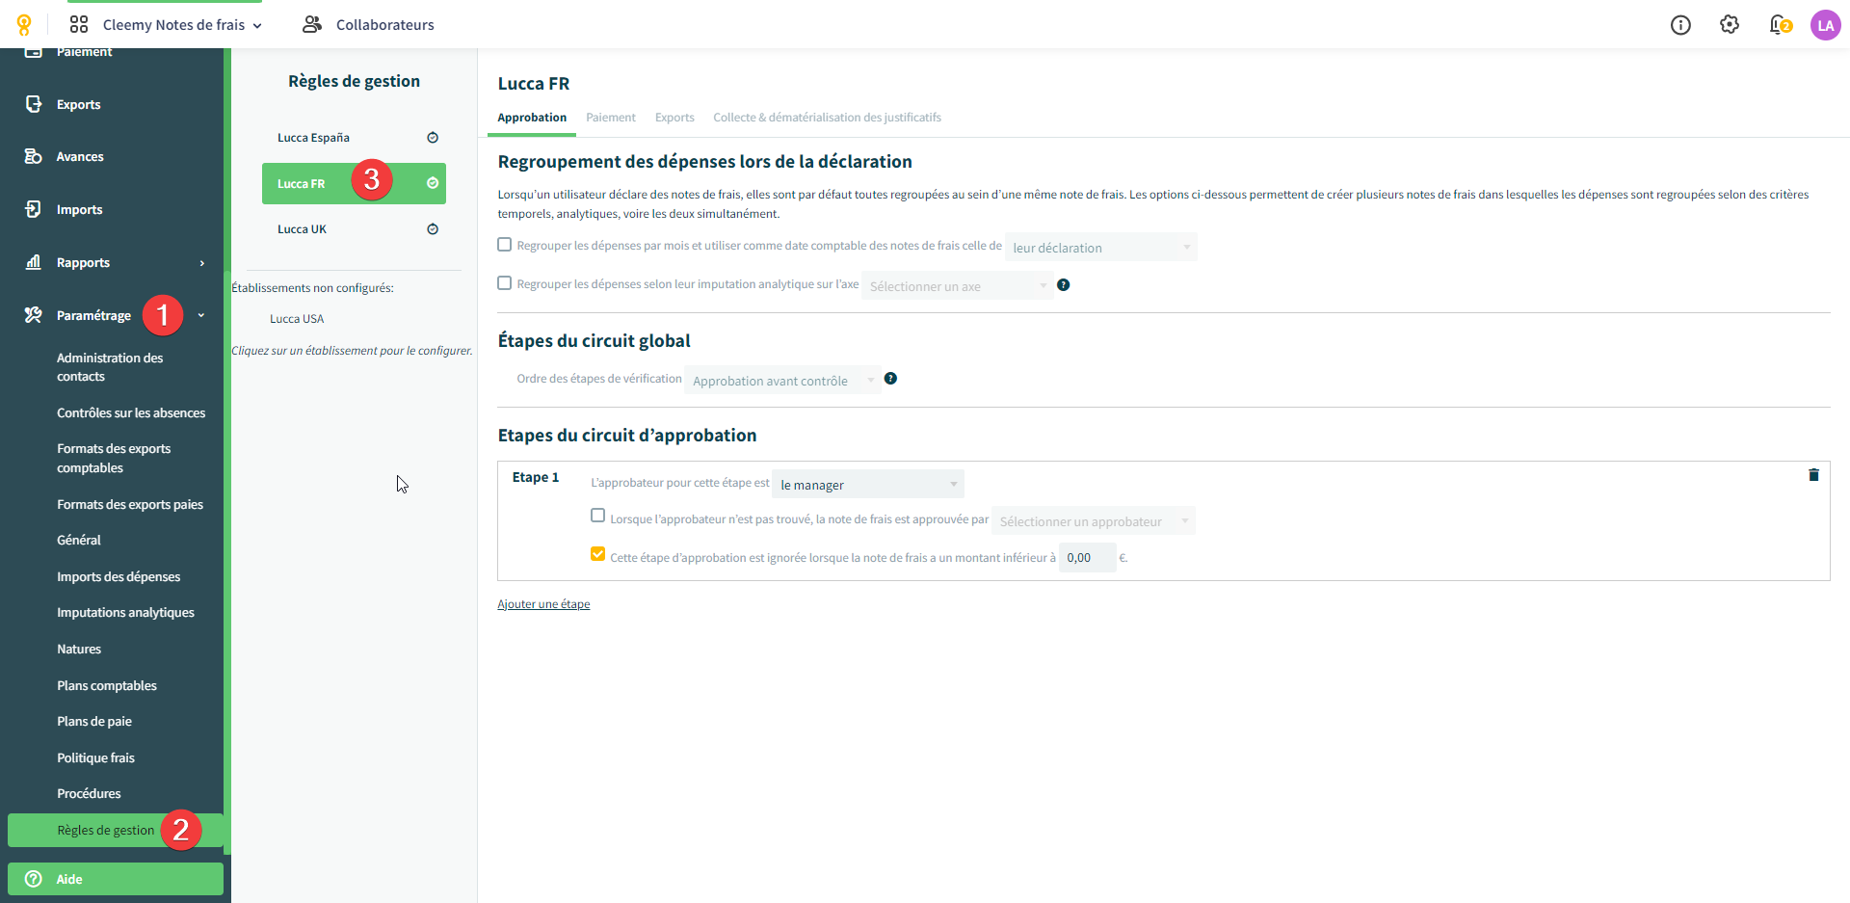Open help tooltip beside verification order dropdown
This screenshot has width=1850, height=903.
point(890,379)
